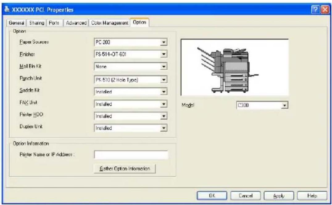Click the Punch Unit label
This screenshot has height=205, width=332.
click(31, 78)
